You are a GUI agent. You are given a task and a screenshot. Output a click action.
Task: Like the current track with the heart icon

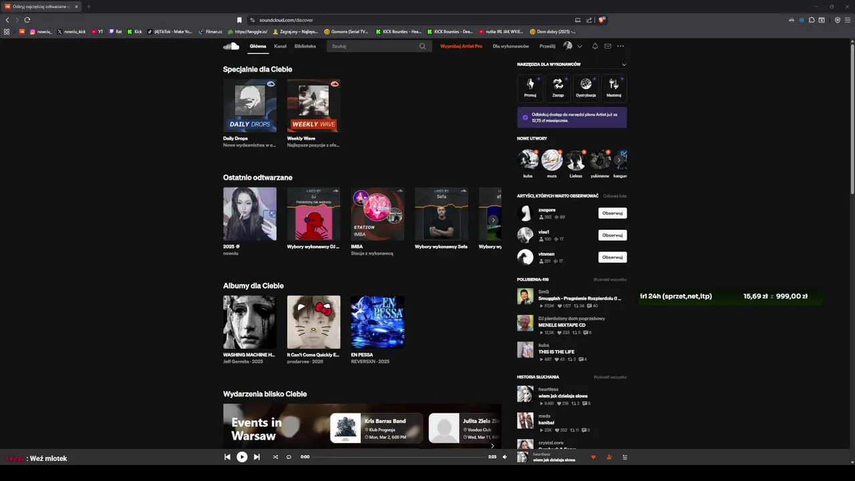point(593,457)
